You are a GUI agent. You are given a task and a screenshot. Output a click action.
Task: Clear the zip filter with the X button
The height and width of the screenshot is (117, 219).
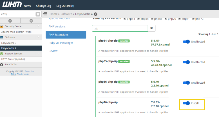click(x=151, y=28)
